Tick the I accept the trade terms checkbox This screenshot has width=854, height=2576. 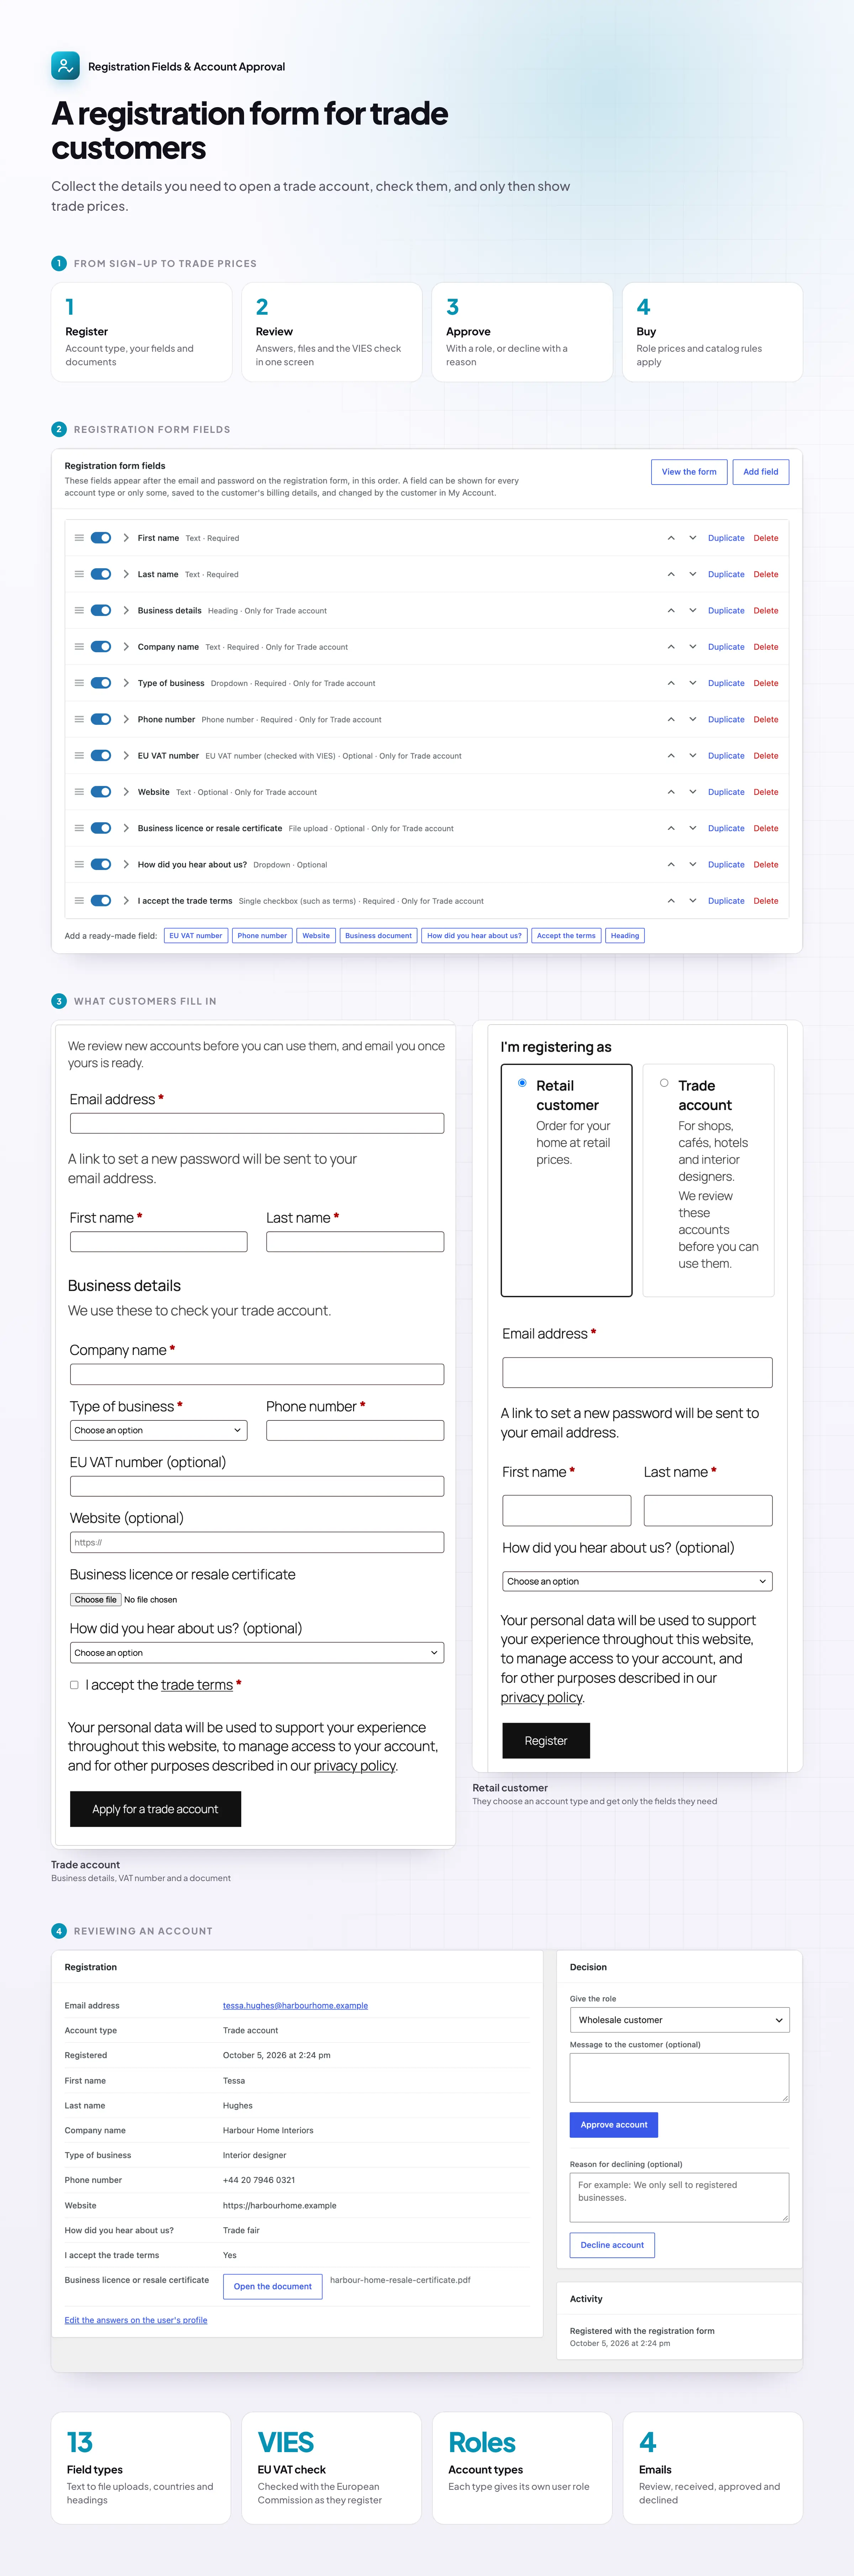74,1685
